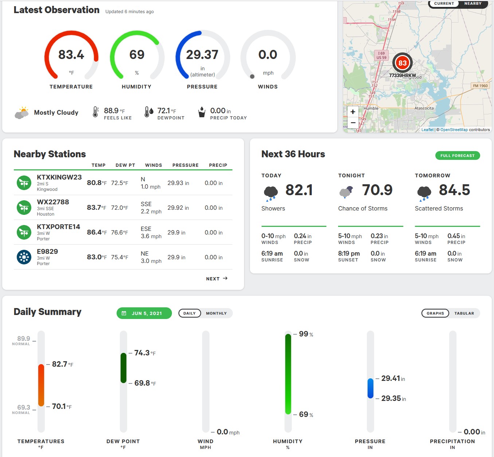Select the Monthly summary toggle
This screenshot has width=494, height=457.
click(216, 313)
